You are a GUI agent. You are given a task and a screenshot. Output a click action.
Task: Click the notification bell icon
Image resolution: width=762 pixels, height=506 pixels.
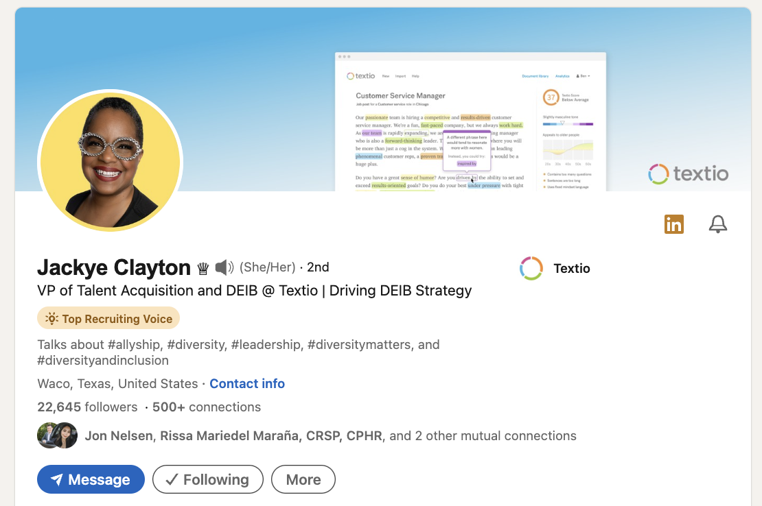[x=717, y=224]
